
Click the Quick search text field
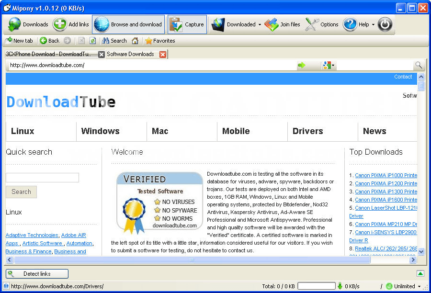click(42, 178)
